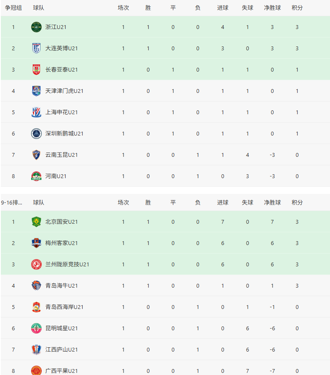330x375 pixels.
Task: Click the 昆明城星U21 team logo
Action: pyautogui.click(x=36, y=328)
